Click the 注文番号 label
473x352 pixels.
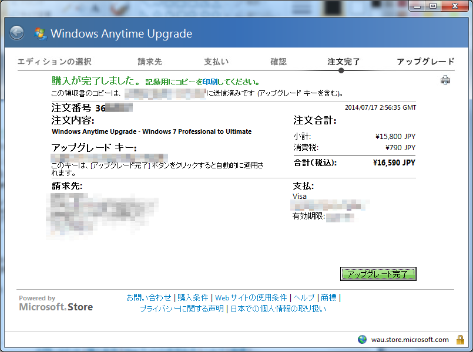(71, 108)
